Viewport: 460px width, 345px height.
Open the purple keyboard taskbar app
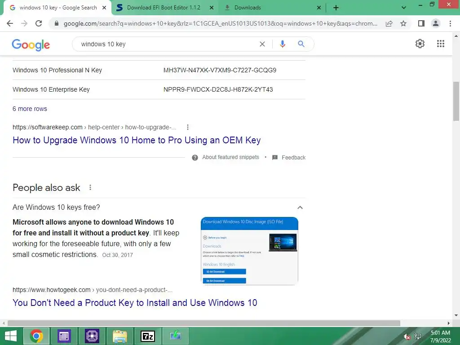pos(64,336)
